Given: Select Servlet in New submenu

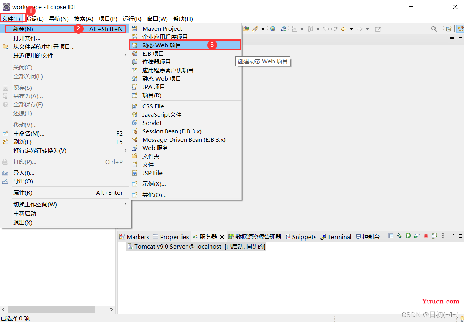Looking at the screenshot, I should tap(185, 123).
